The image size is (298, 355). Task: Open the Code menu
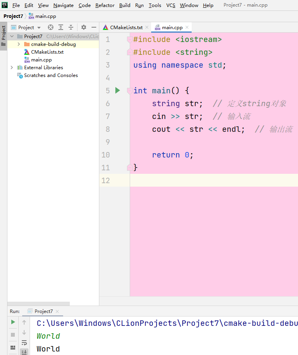tap(85, 5)
